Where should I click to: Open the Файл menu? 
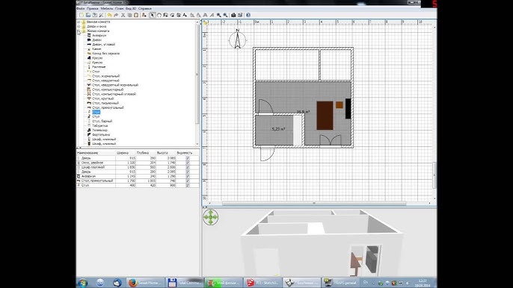[x=81, y=8]
